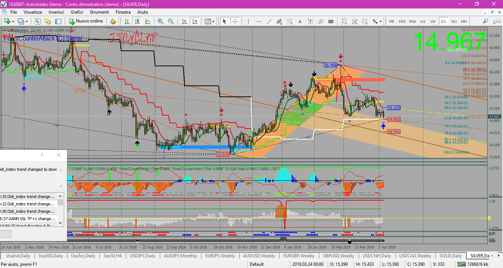Switch to the GOLD,Daily chart tab

click(x=451, y=255)
